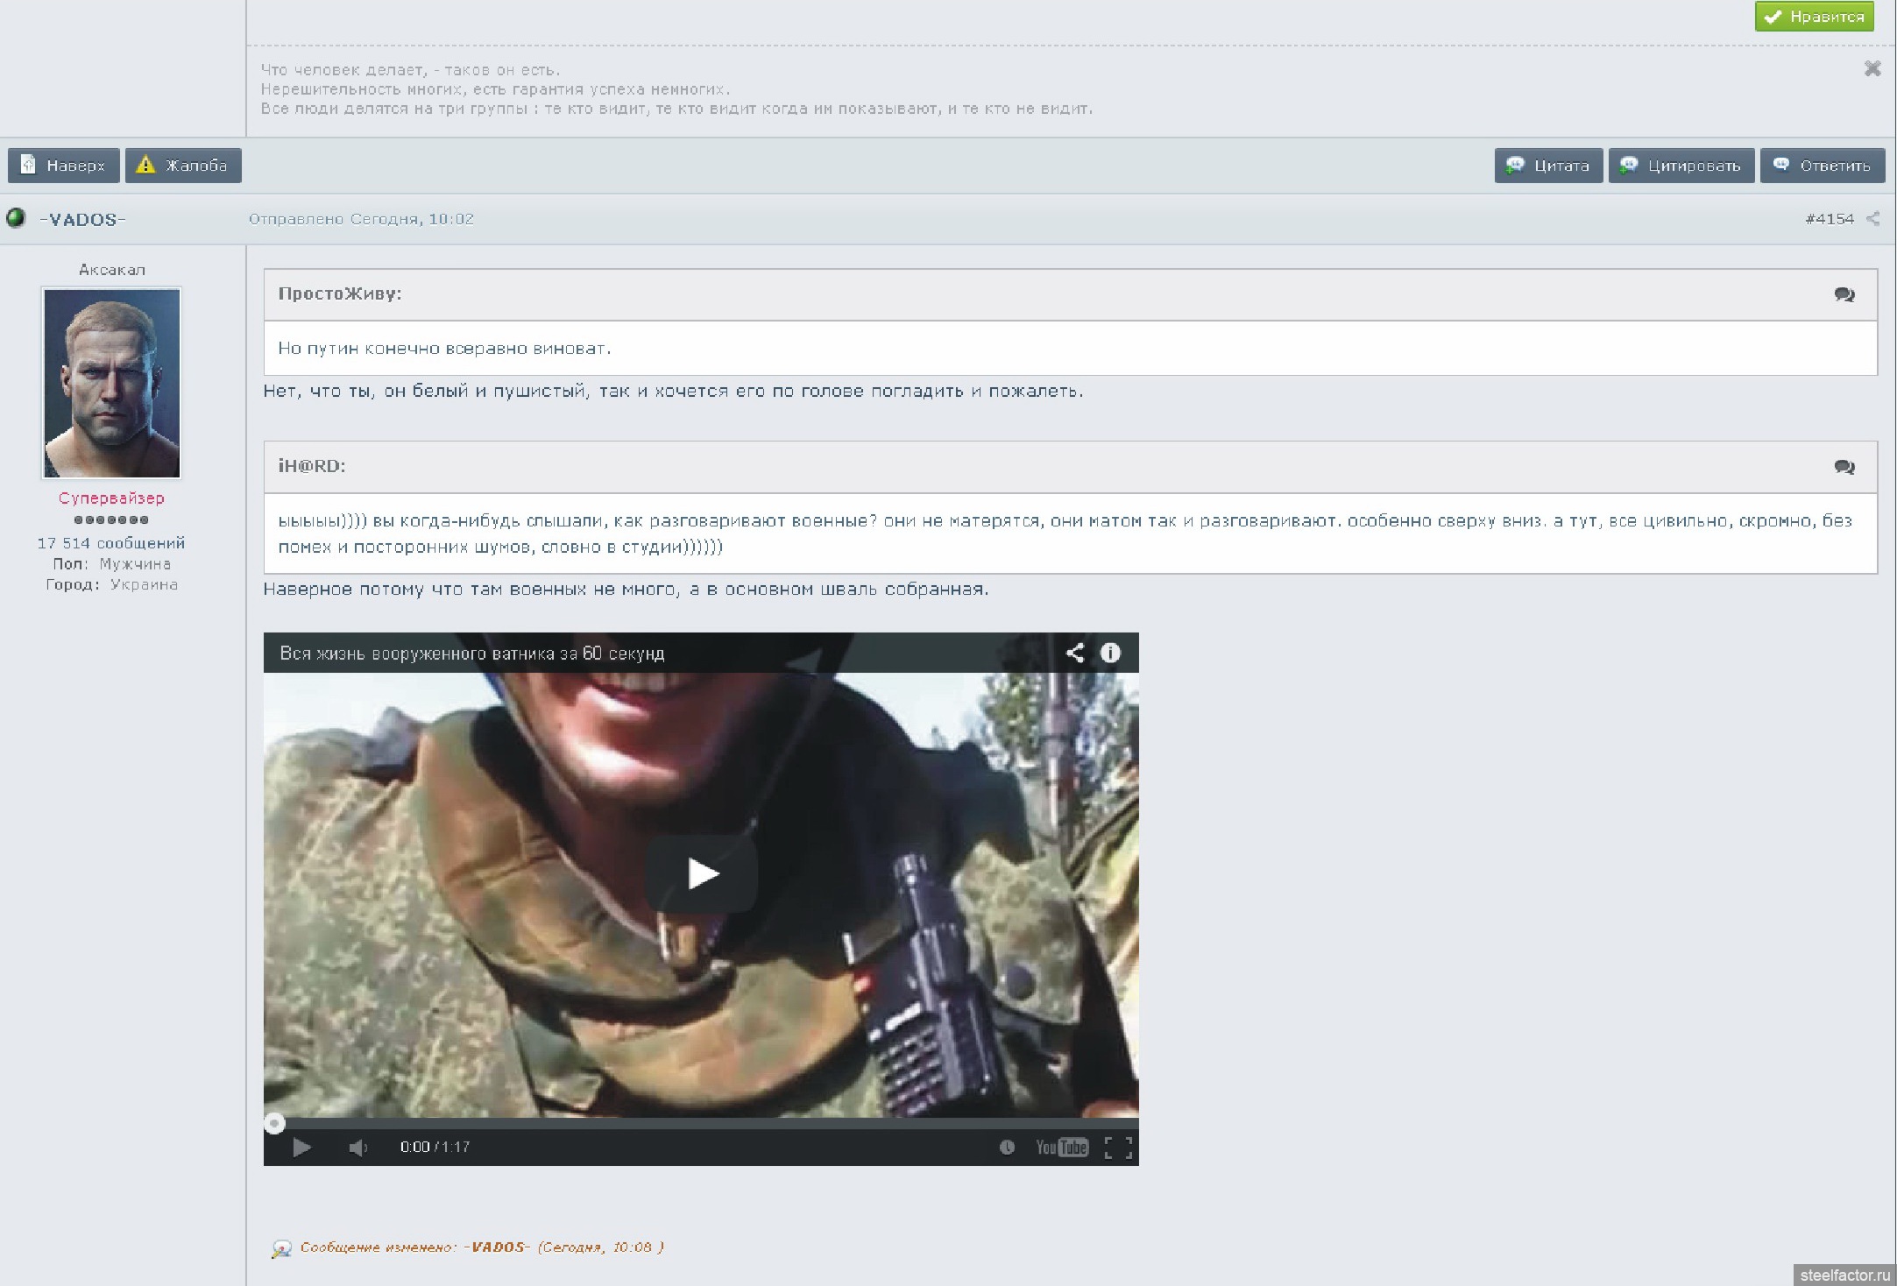Click the green online status indicator icon
The width and height of the screenshot is (1897, 1286).
tap(16, 217)
